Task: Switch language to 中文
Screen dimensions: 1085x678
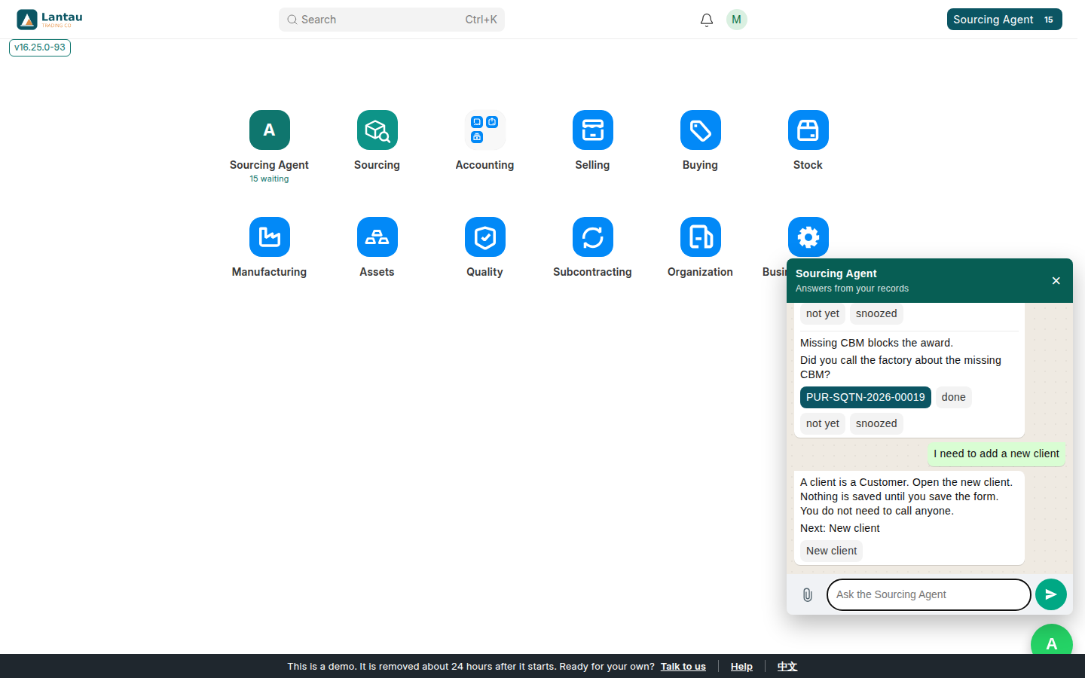Action: click(787, 667)
